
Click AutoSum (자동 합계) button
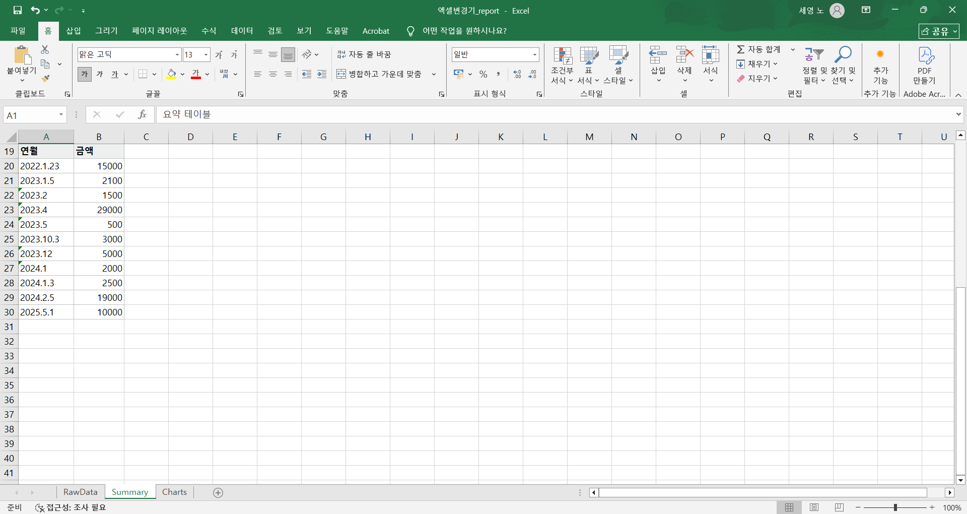759,49
